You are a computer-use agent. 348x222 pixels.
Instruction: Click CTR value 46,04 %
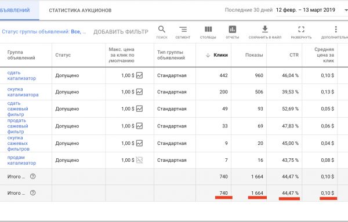pos(291,75)
